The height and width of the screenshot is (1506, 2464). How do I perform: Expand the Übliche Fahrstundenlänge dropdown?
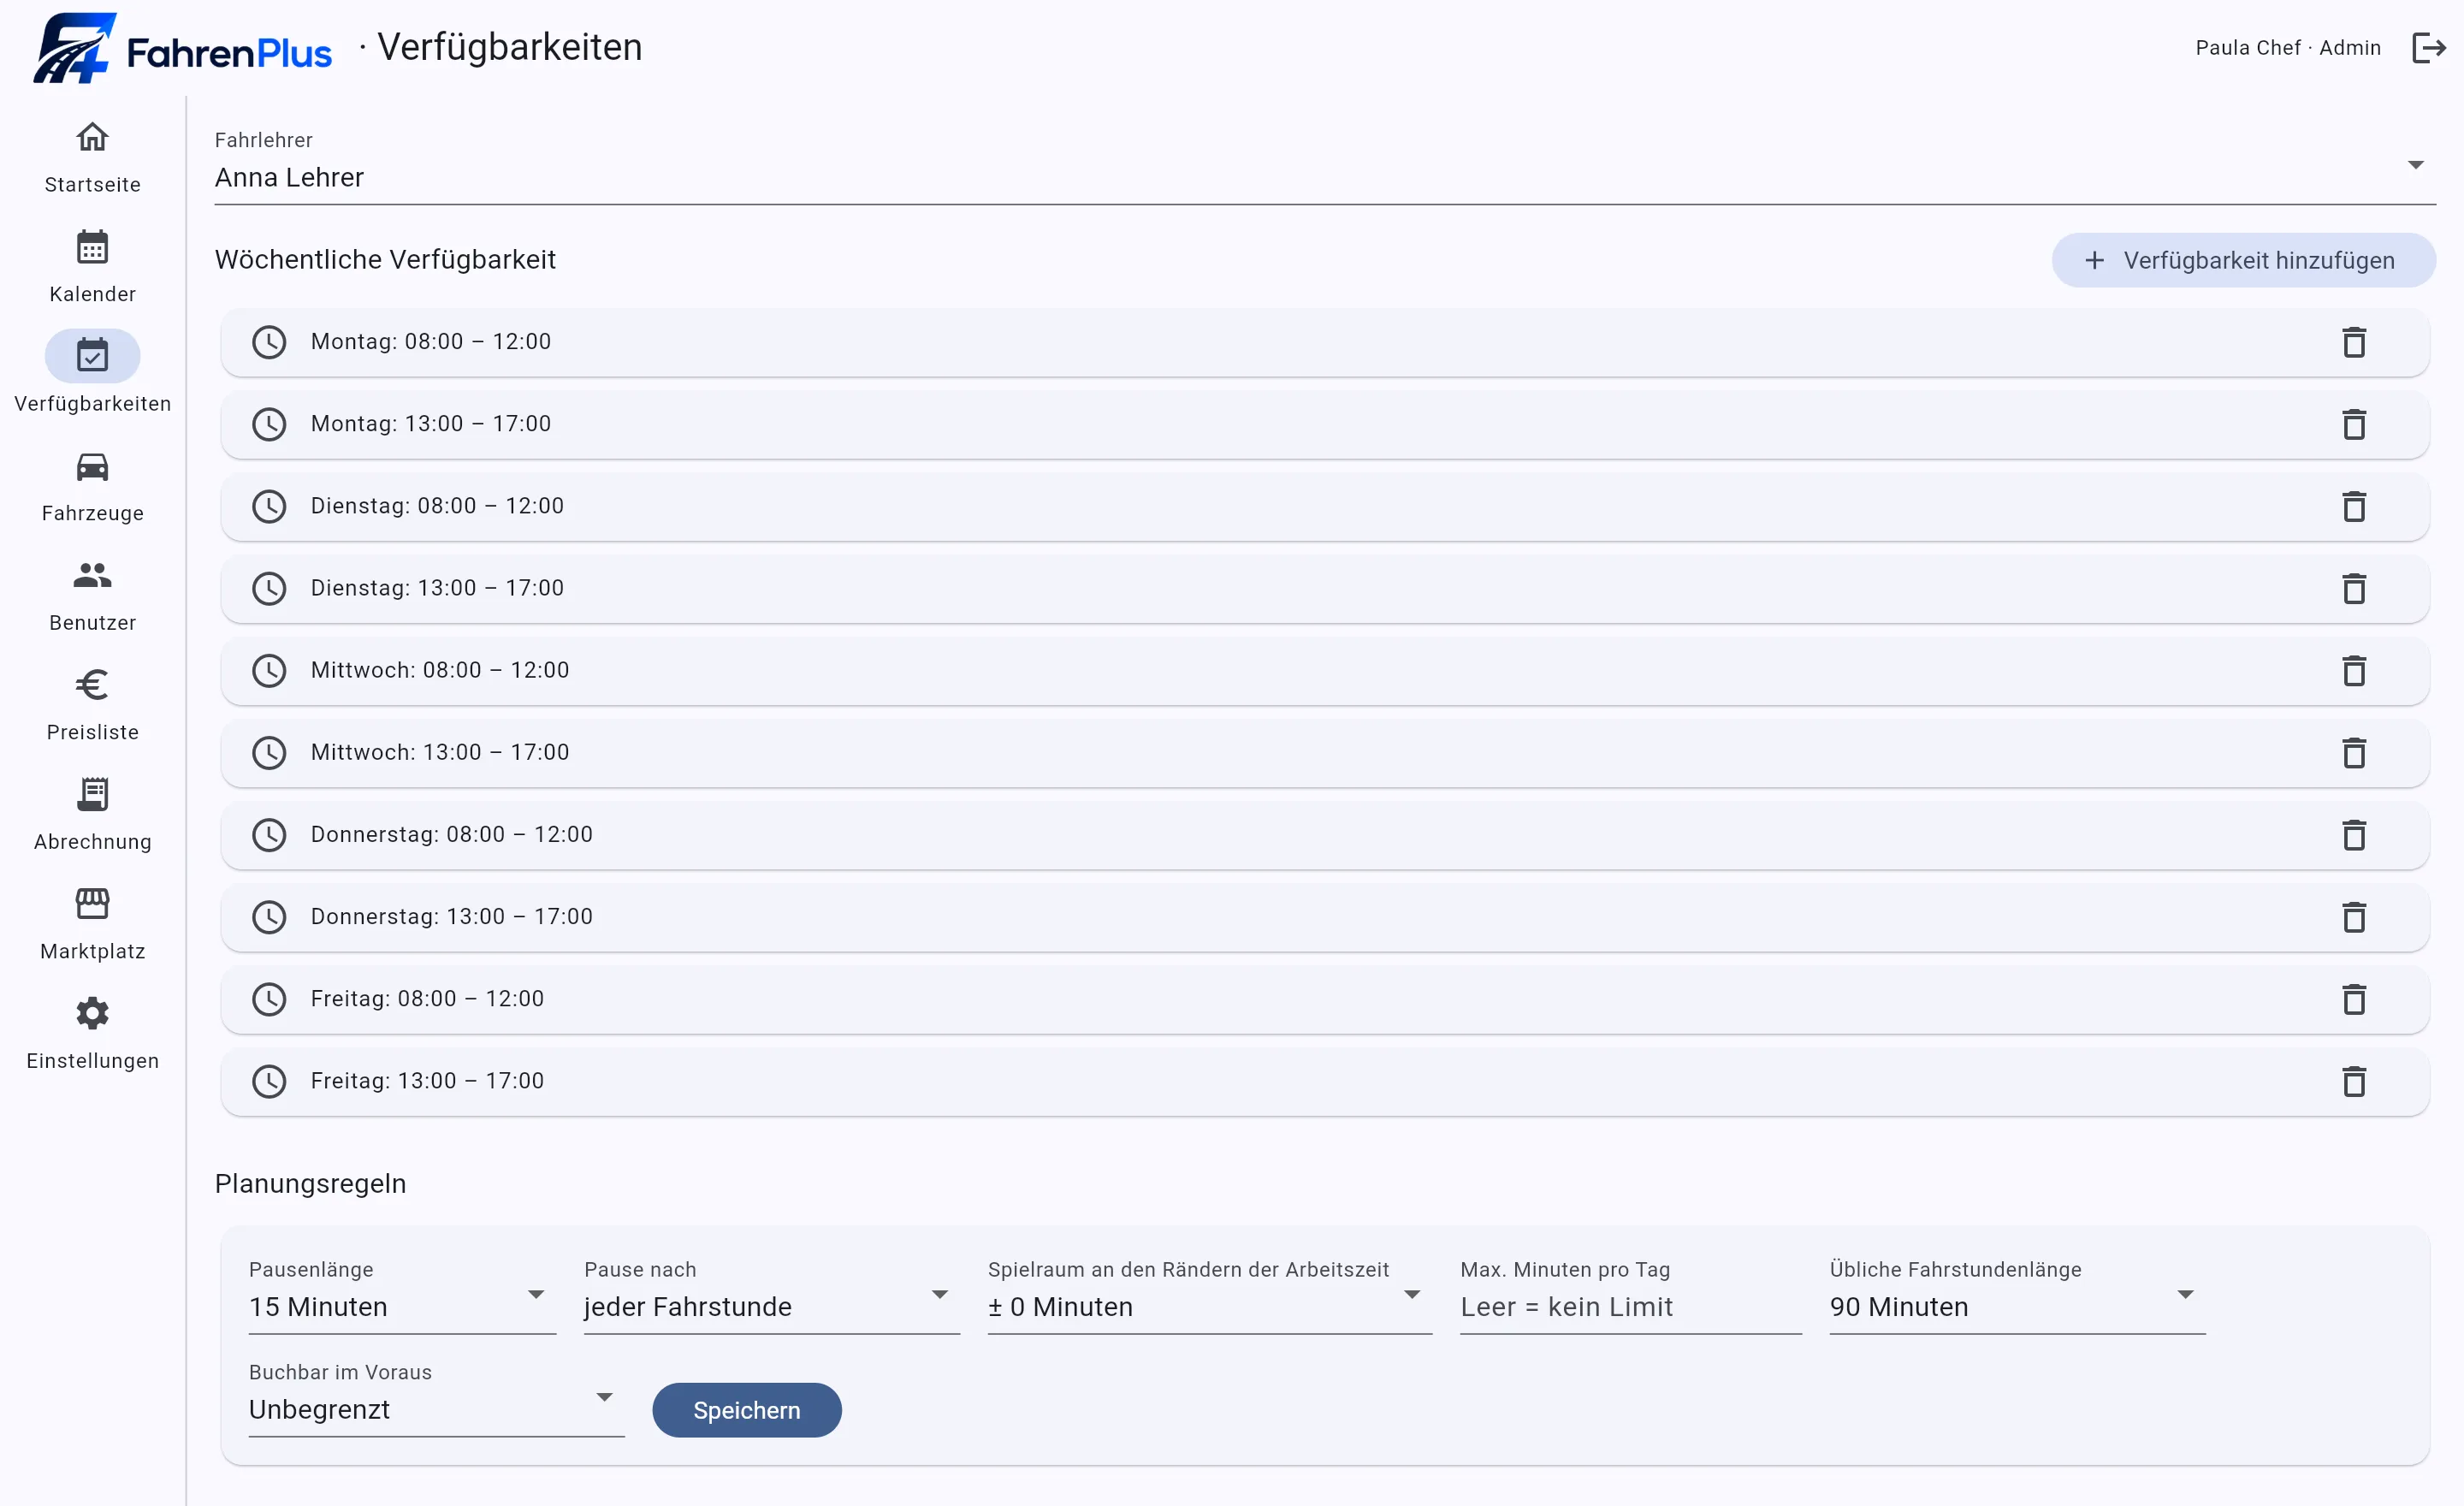tap(2017, 1295)
